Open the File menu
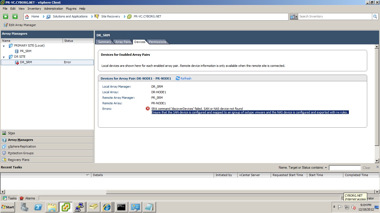 click(5, 9)
